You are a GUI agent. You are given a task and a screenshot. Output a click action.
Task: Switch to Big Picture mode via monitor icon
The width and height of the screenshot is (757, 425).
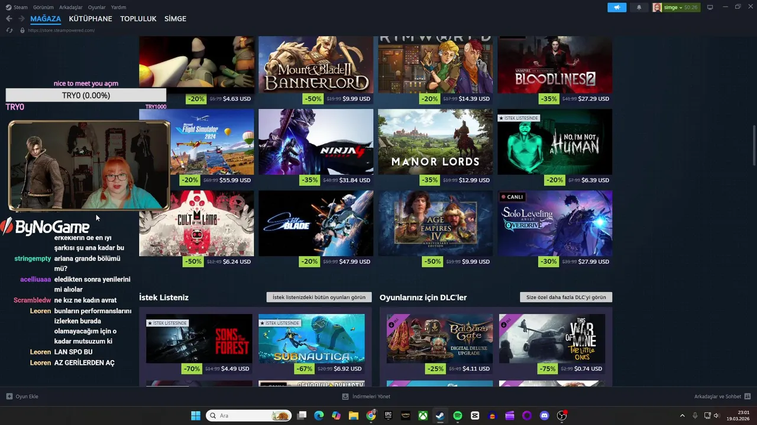[710, 7]
